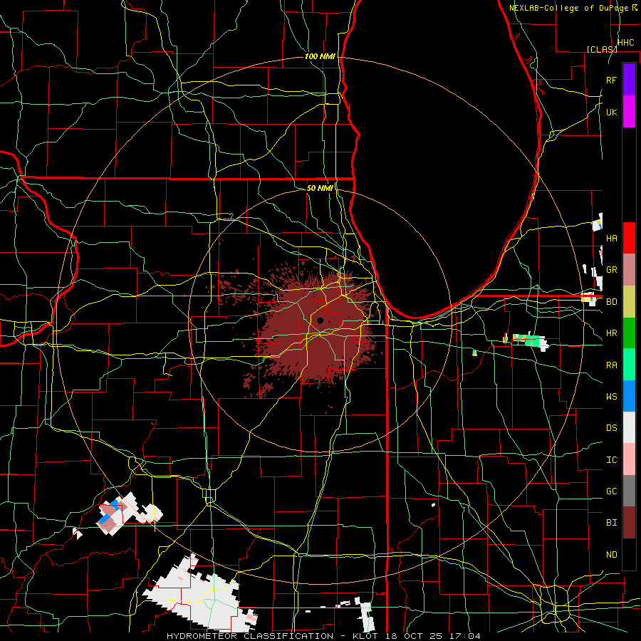
Task: Click the RF legend label text
Action: [612, 80]
